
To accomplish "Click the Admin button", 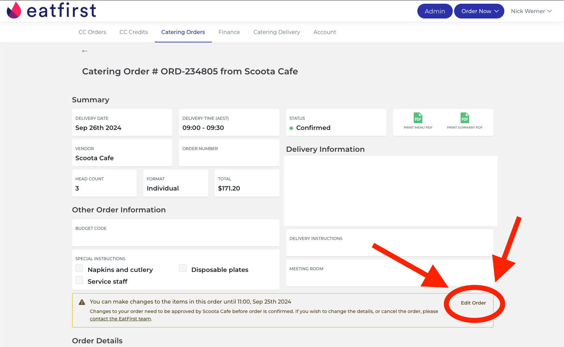I will click(435, 11).
